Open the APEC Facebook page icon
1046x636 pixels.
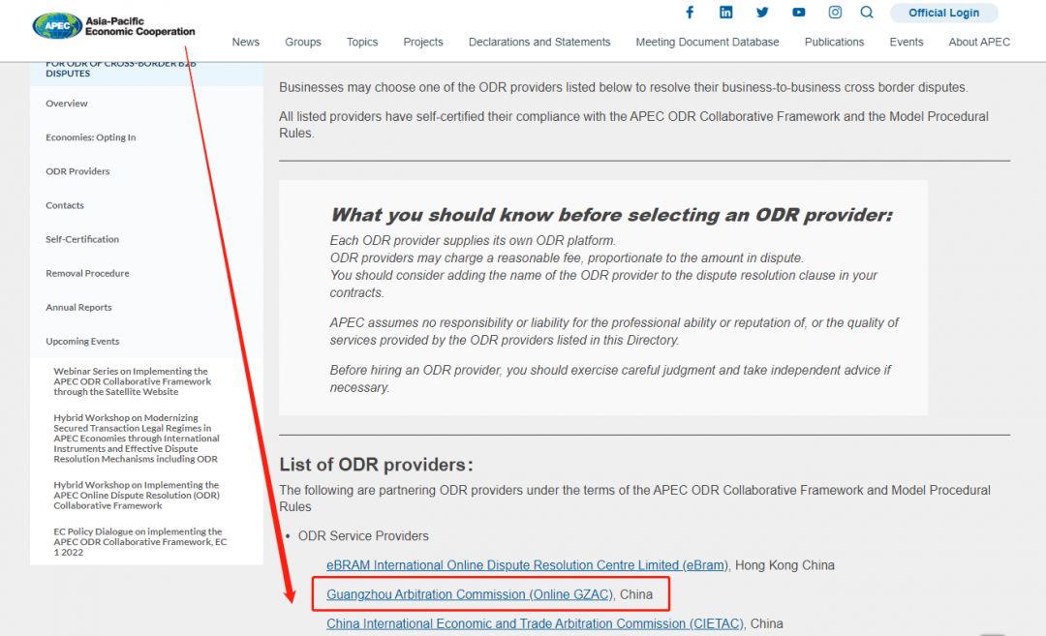tap(690, 12)
